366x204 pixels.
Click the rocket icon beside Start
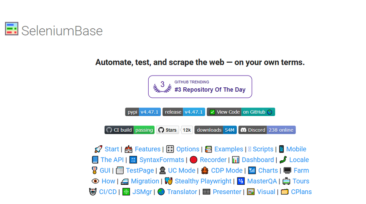tap(98, 149)
